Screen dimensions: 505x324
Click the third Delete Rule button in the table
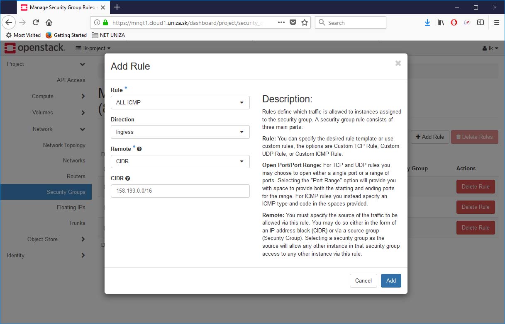click(476, 227)
